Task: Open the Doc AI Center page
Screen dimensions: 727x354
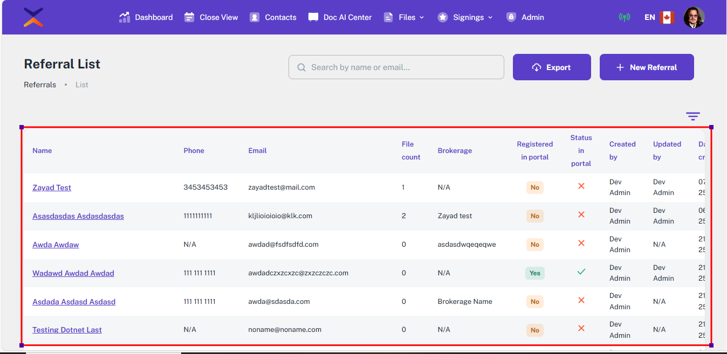Action: click(340, 17)
